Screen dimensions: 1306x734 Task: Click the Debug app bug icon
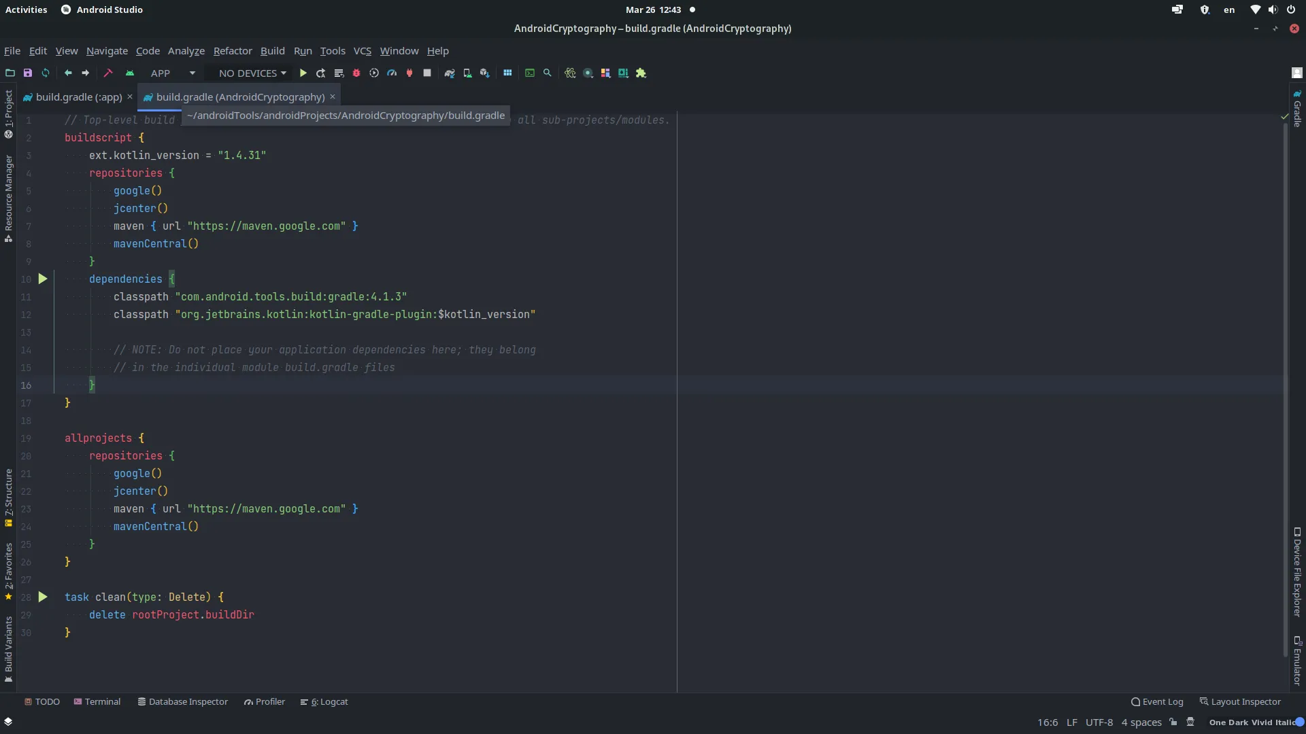356,73
